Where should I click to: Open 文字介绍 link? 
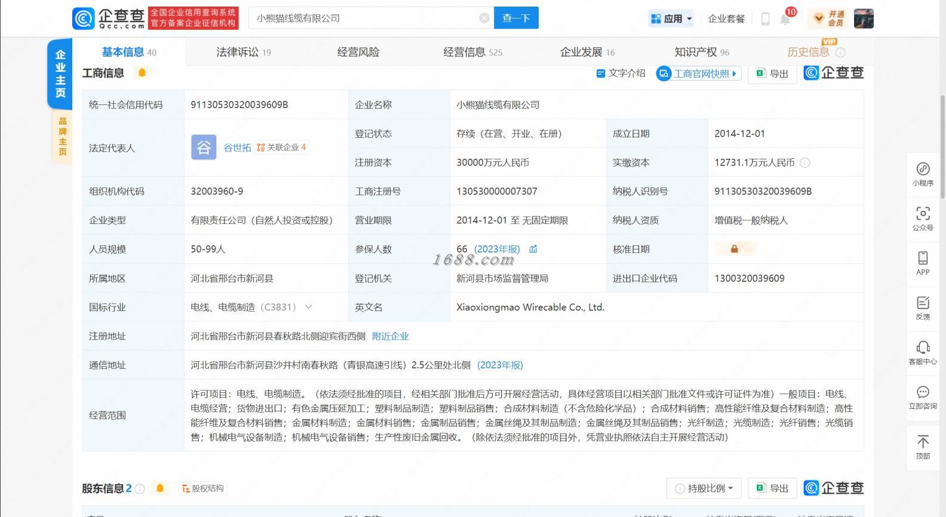621,73
